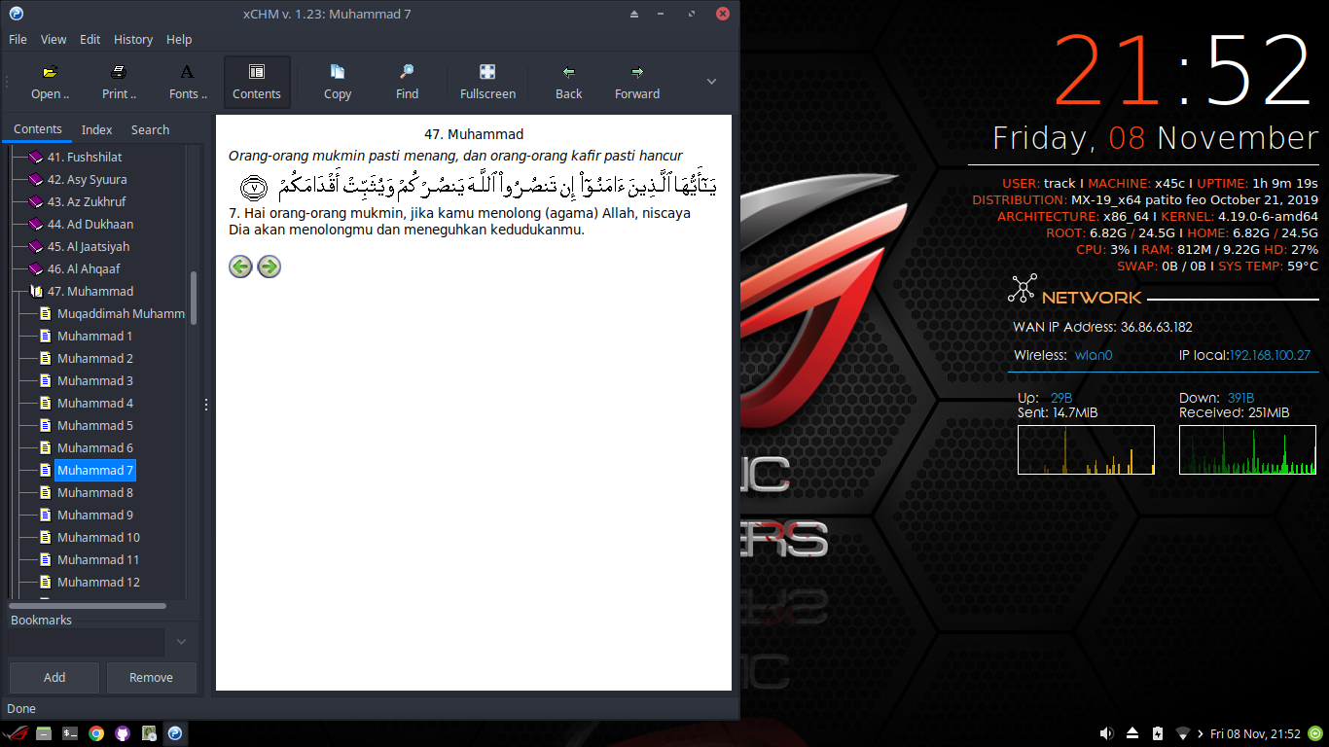The height and width of the screenshot is (747, 1329).
Task: Expand the toolbar overflow chevron
Action: click(x=711, y=82)
